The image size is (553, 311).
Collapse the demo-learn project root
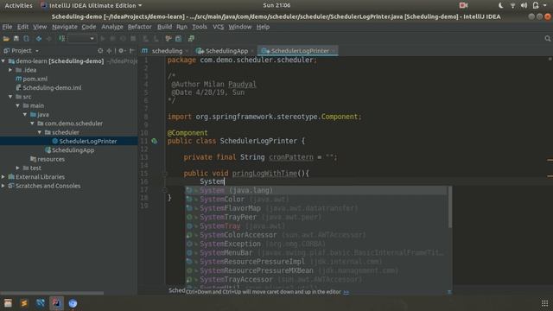pyautogui.click(x=3, y=61)
